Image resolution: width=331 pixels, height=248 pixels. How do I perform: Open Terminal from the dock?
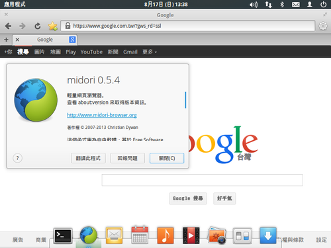[x=63, y=235]
